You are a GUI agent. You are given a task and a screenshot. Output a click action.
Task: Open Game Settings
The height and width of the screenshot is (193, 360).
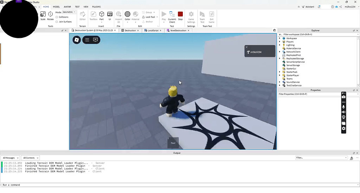(x=191, y=17)
